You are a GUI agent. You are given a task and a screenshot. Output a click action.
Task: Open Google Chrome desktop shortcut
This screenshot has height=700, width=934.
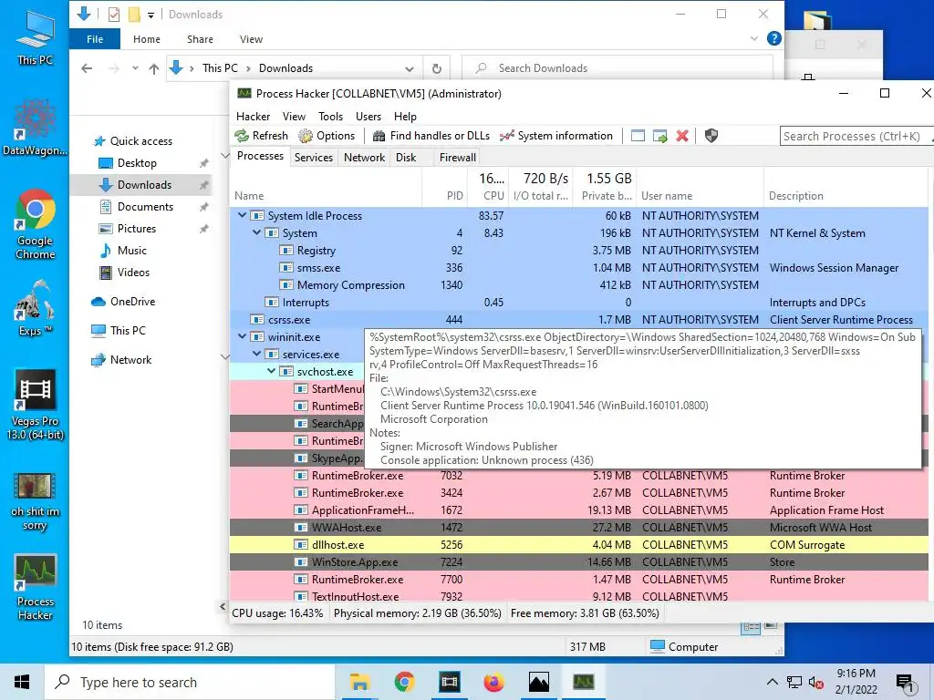(x=36, y=225)
